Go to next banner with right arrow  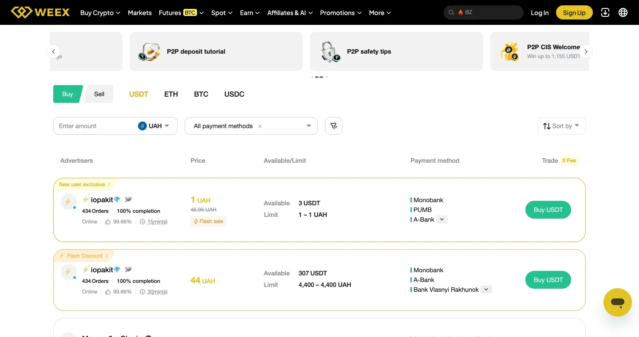click(x=586, y=51)
